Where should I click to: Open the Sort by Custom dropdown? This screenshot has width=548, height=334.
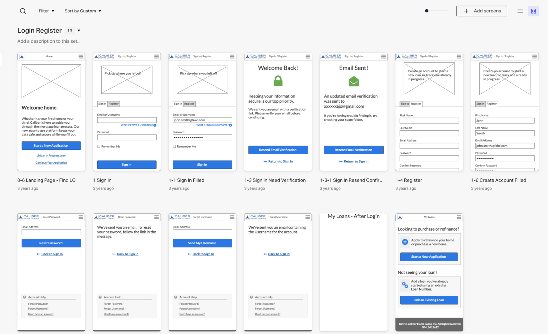tap(83, 11)
